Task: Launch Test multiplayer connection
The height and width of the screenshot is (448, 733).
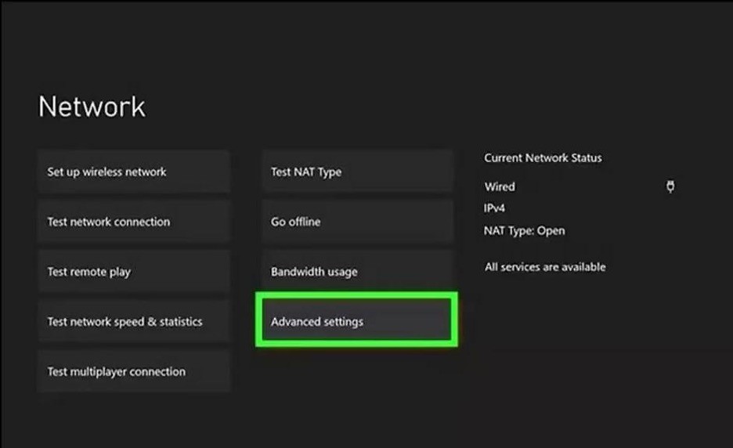Action: [x=133, y=372]
